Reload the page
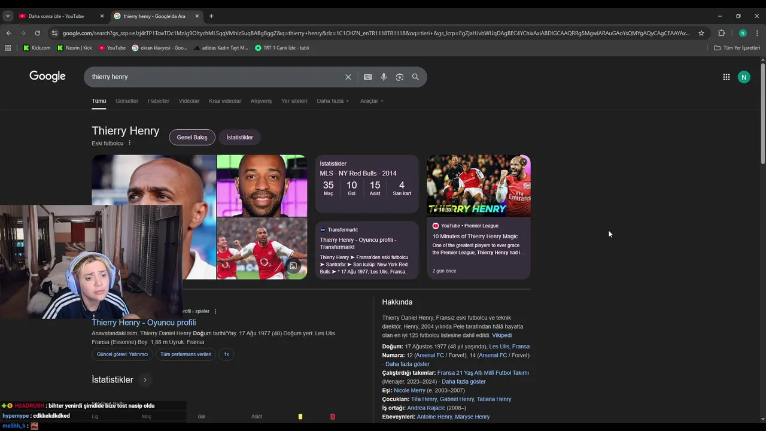Screen dimensions: 766x431 pos(37,33)
